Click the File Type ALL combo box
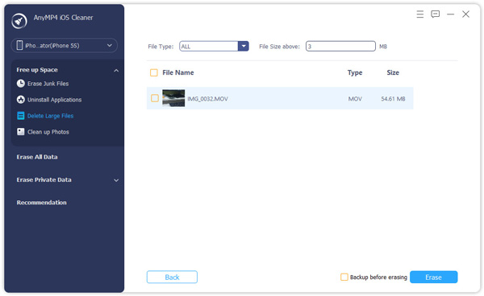 pyautogui.click(x=214, y=46)
